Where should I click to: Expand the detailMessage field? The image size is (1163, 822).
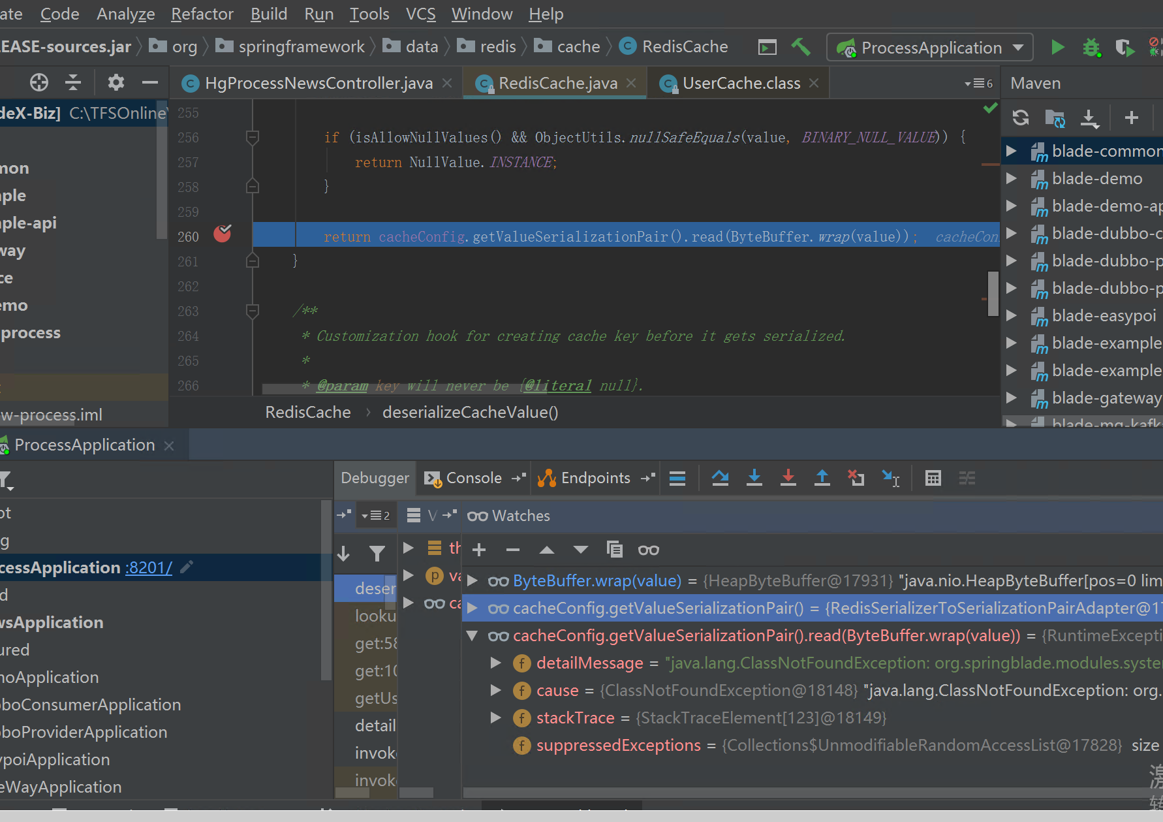pos(496,663)
